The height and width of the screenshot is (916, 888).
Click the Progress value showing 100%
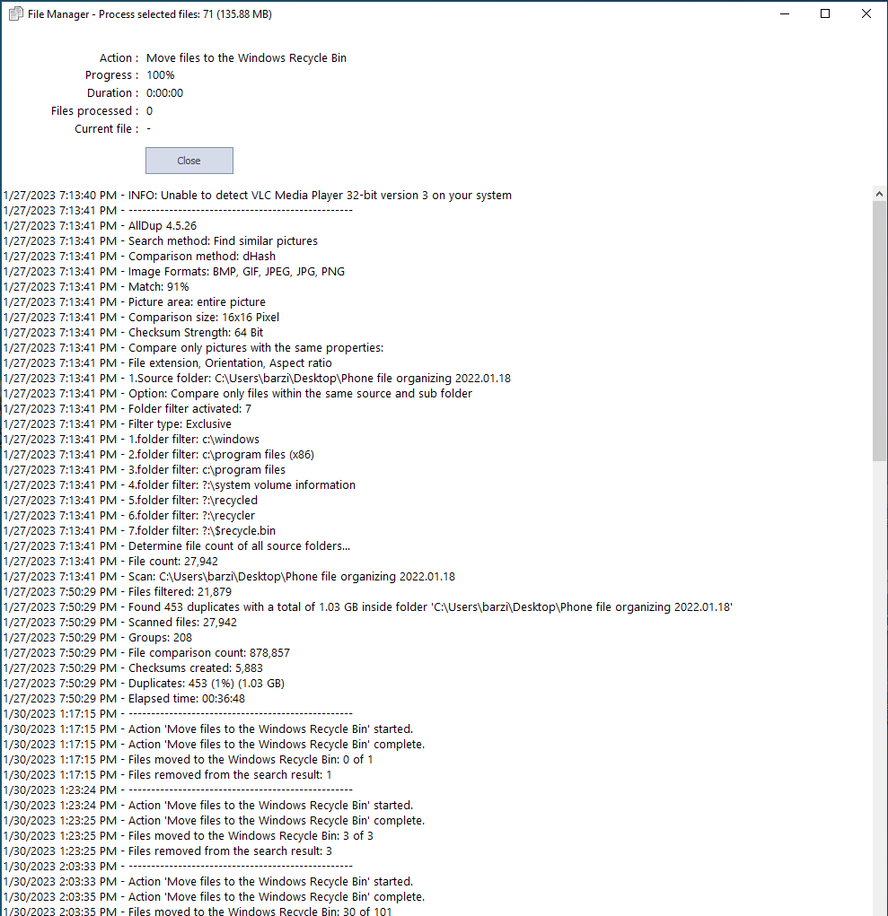click(x=161, y=75)
